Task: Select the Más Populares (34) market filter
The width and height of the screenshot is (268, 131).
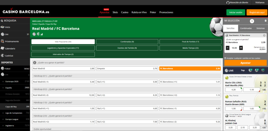Action: point(63,42)
